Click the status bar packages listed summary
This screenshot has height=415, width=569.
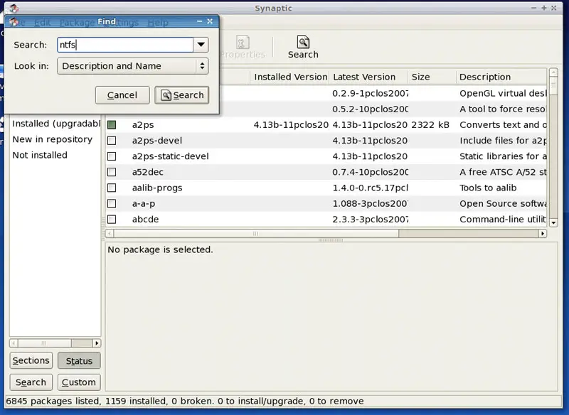pyautogui.click(x=185, y=401)
